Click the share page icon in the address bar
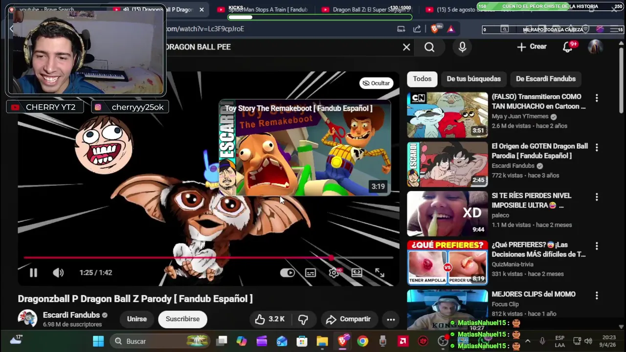 pyautogui.click(x=417, y=29)
